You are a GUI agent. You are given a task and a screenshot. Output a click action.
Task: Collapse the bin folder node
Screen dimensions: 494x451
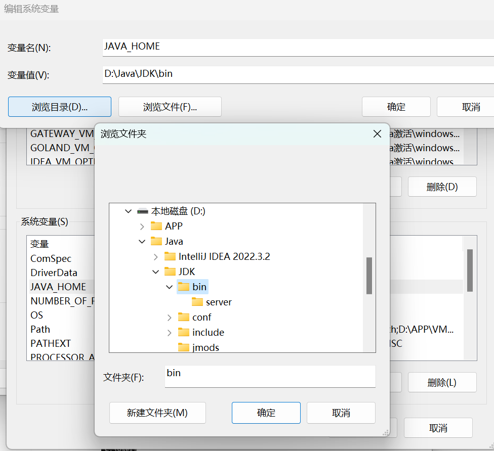[x=170, y=287]
